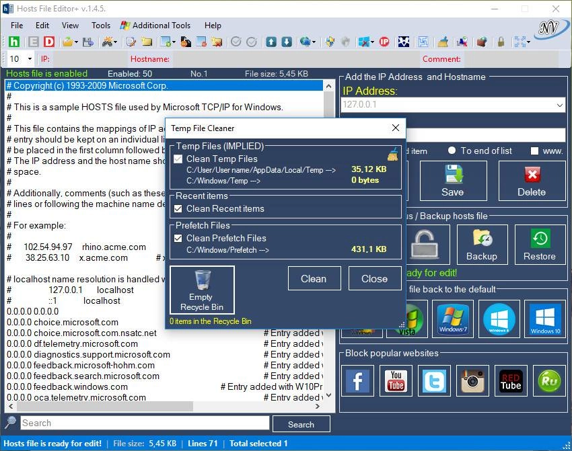Click the open folder toolbar icon

pos(67,42)
